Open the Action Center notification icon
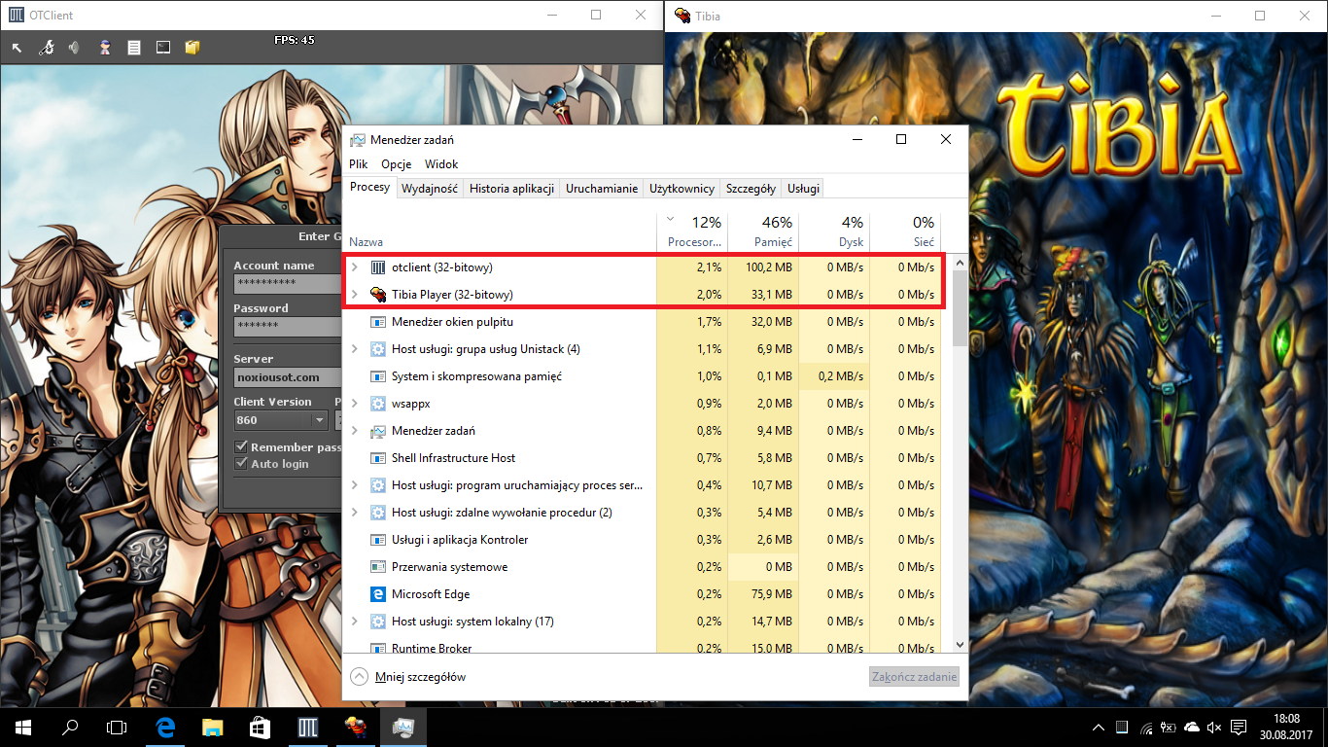The width and height of the screenshot is (1328, 747). click(1239, 728)
